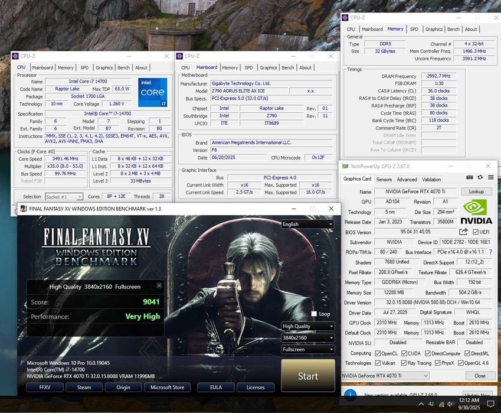Toggle the CUDA checkbox
Viewport: 501px width, 413px height.
click(404, 353)
